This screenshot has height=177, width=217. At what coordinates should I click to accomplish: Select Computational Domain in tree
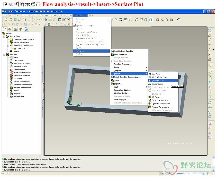tap(24, 39)
